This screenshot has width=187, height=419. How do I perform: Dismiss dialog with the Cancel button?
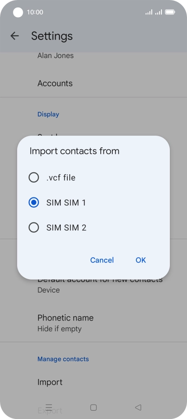coord(102,260)
